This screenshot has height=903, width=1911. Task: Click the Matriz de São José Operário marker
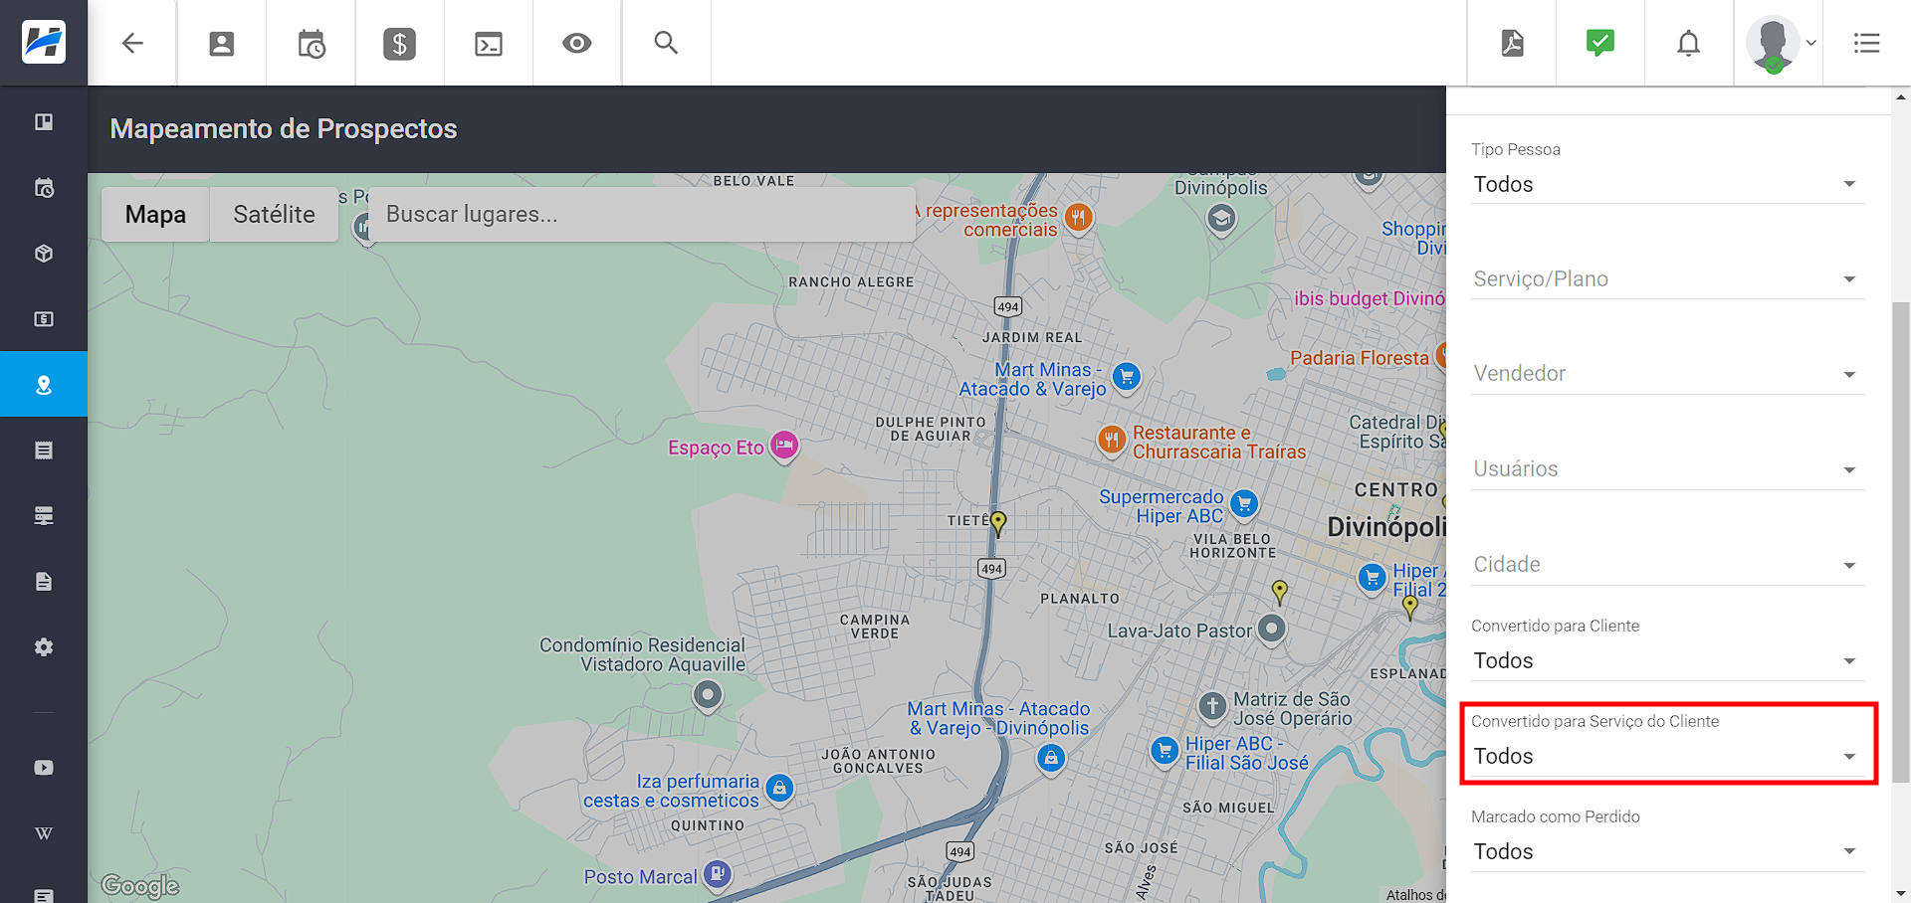pos(1212,706)
